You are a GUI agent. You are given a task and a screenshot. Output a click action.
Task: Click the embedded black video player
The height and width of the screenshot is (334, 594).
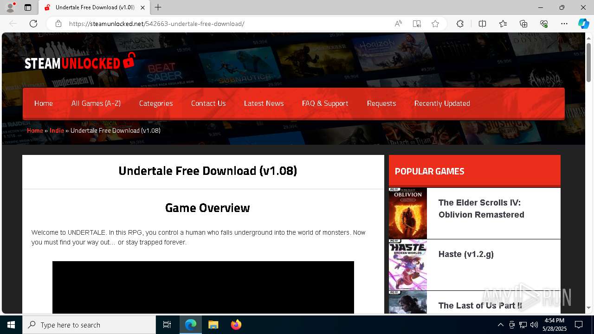203,287
